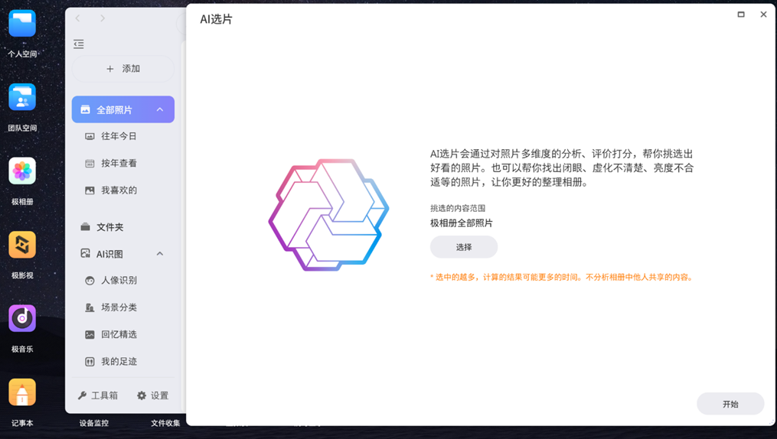Open the 个人空间 desktop icon
This screenshot has height=439, width=777.
22,23
